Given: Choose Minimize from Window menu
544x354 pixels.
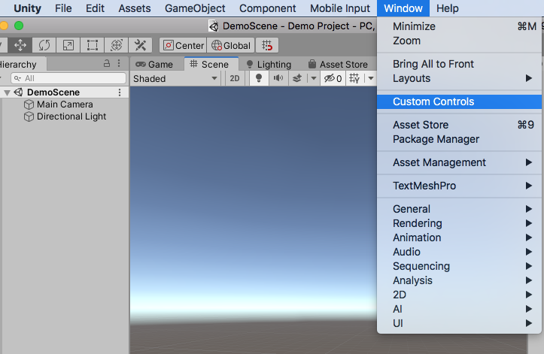Looking at the screenshot, I should 459,26.
